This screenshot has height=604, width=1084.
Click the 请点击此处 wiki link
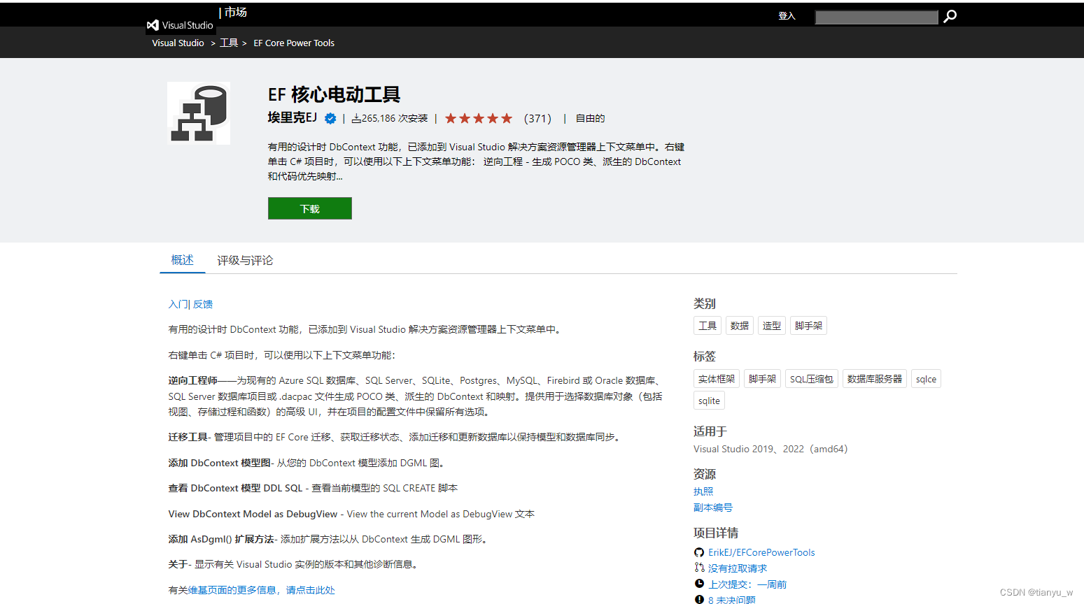click(310, 590)
